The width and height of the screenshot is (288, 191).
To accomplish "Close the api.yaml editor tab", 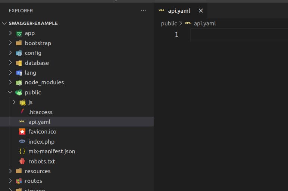I will 201,11.
